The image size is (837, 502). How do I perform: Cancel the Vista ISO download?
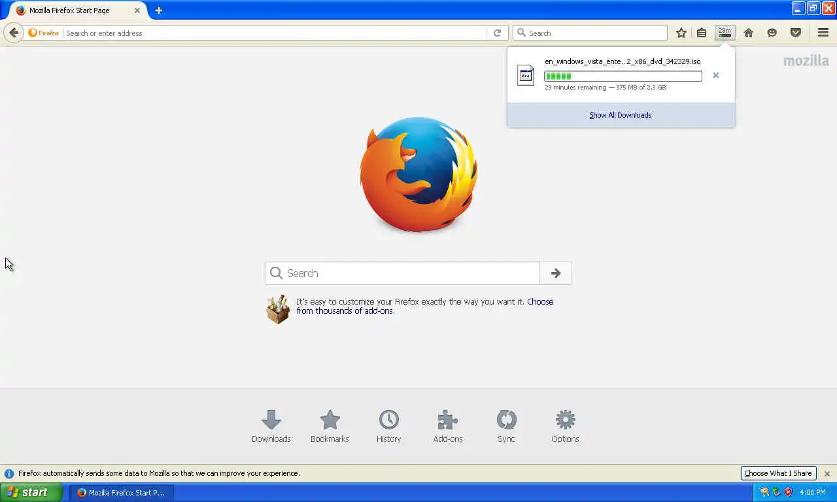pos(716,75)
